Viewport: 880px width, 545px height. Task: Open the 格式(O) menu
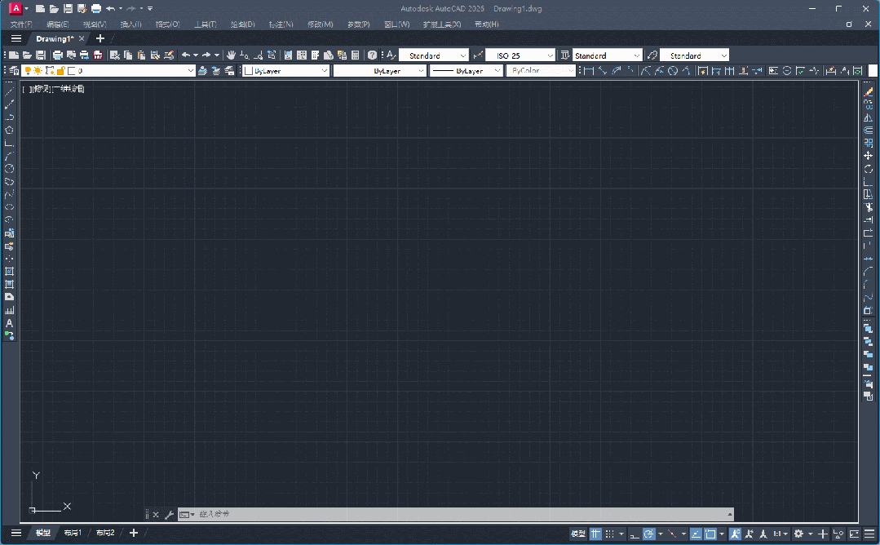[x=168, y=24]
